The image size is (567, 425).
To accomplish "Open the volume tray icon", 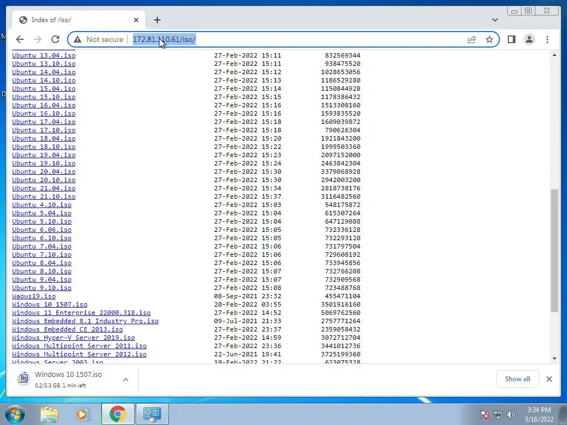I will click(x=511, y=414).
